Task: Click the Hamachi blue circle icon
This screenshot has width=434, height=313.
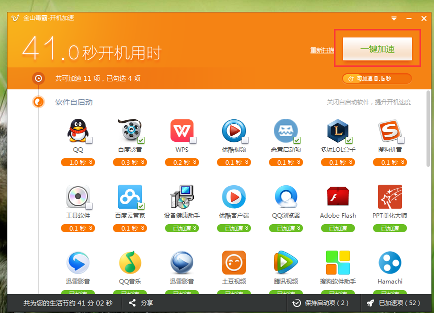Action: pyautogui.click(x=389, y=262)
